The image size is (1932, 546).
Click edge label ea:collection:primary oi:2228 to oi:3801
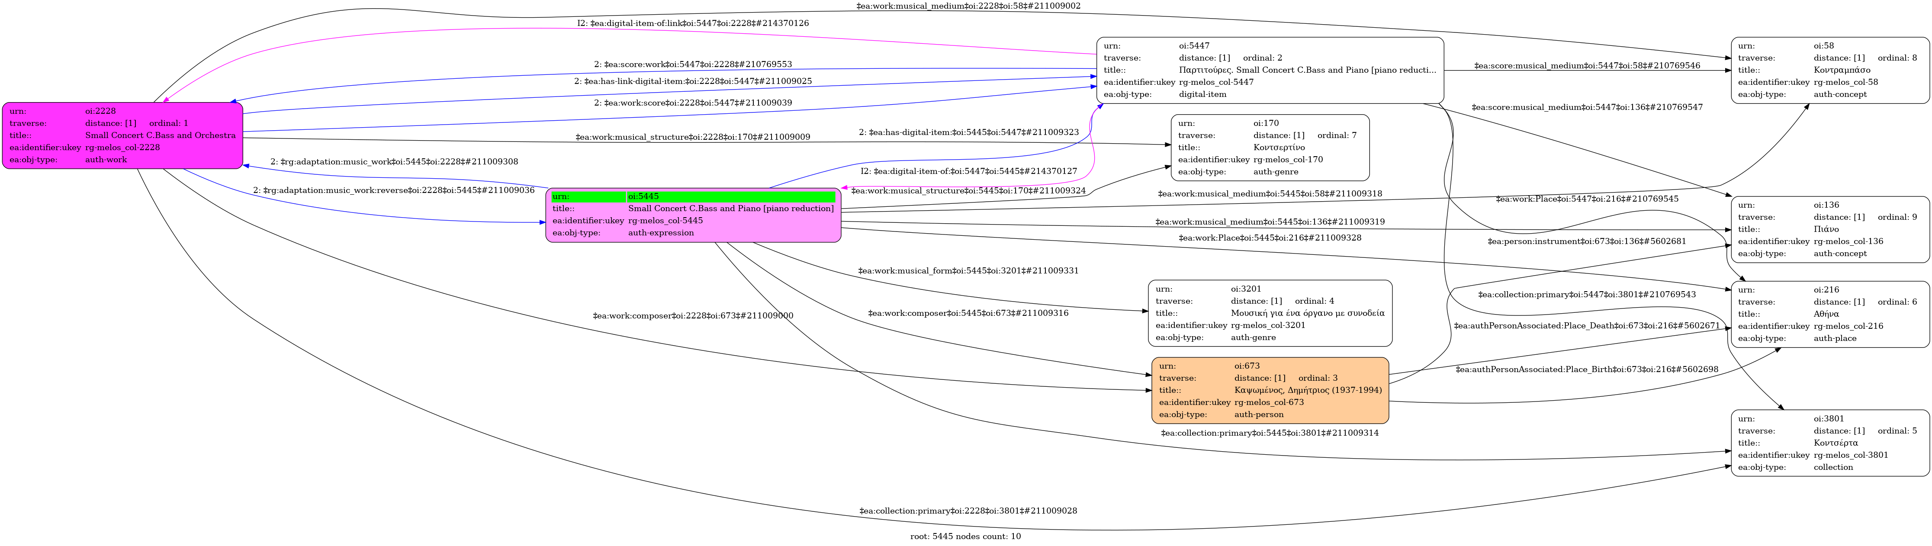coord(968,511)
